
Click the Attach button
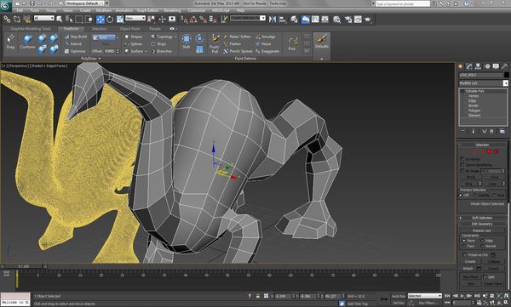[468, 269]
